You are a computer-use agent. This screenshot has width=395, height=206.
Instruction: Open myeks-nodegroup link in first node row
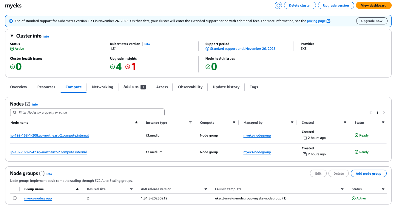(x=257, y=135)
